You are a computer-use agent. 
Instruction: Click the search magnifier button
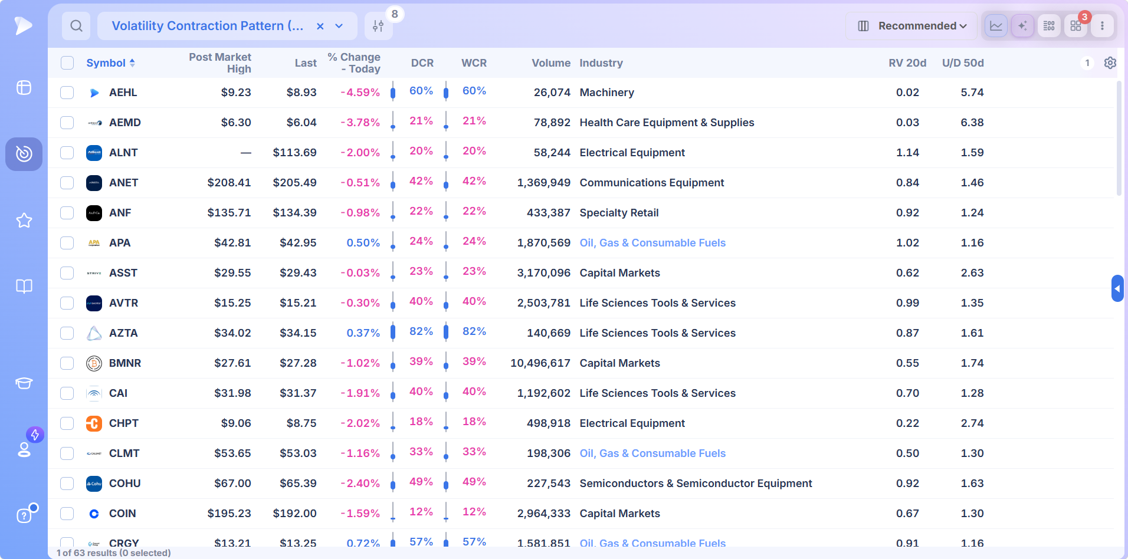(76, 26)
